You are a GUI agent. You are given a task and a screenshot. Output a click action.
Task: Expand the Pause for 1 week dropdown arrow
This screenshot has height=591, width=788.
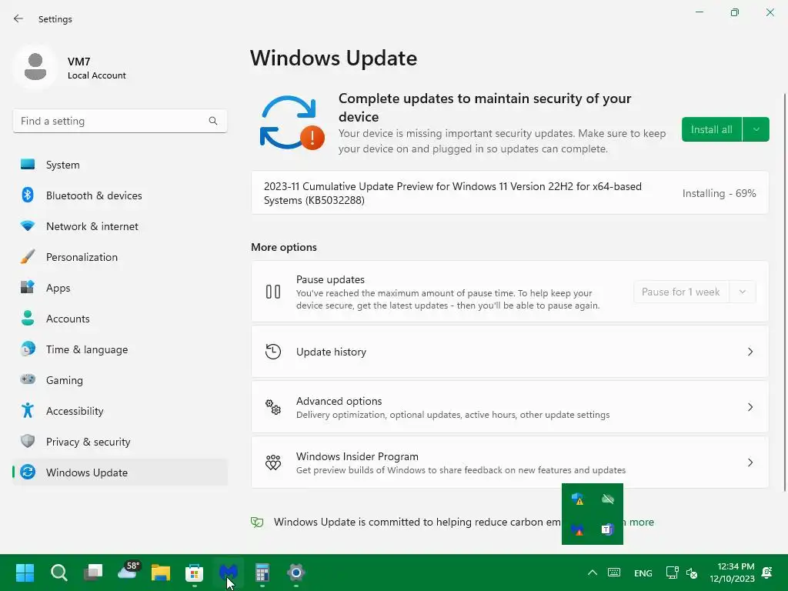click(743, 292)
